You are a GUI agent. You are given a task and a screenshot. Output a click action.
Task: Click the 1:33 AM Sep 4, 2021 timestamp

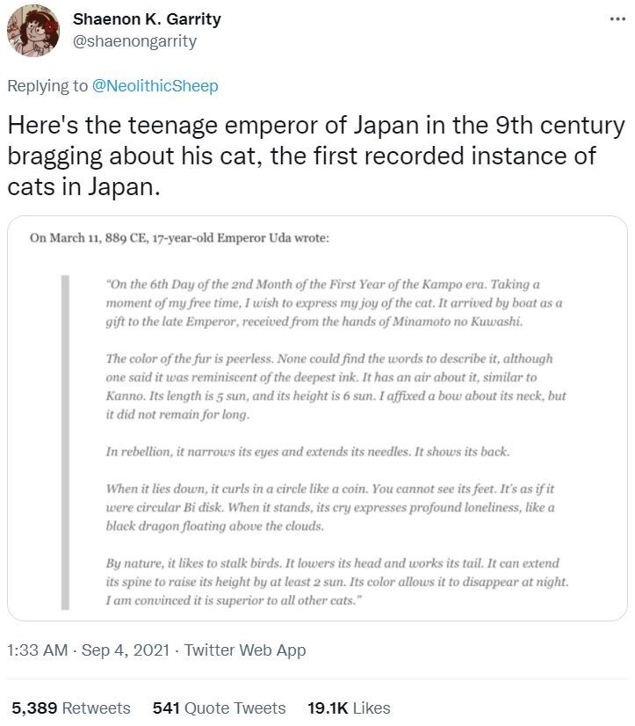[90, 650]
